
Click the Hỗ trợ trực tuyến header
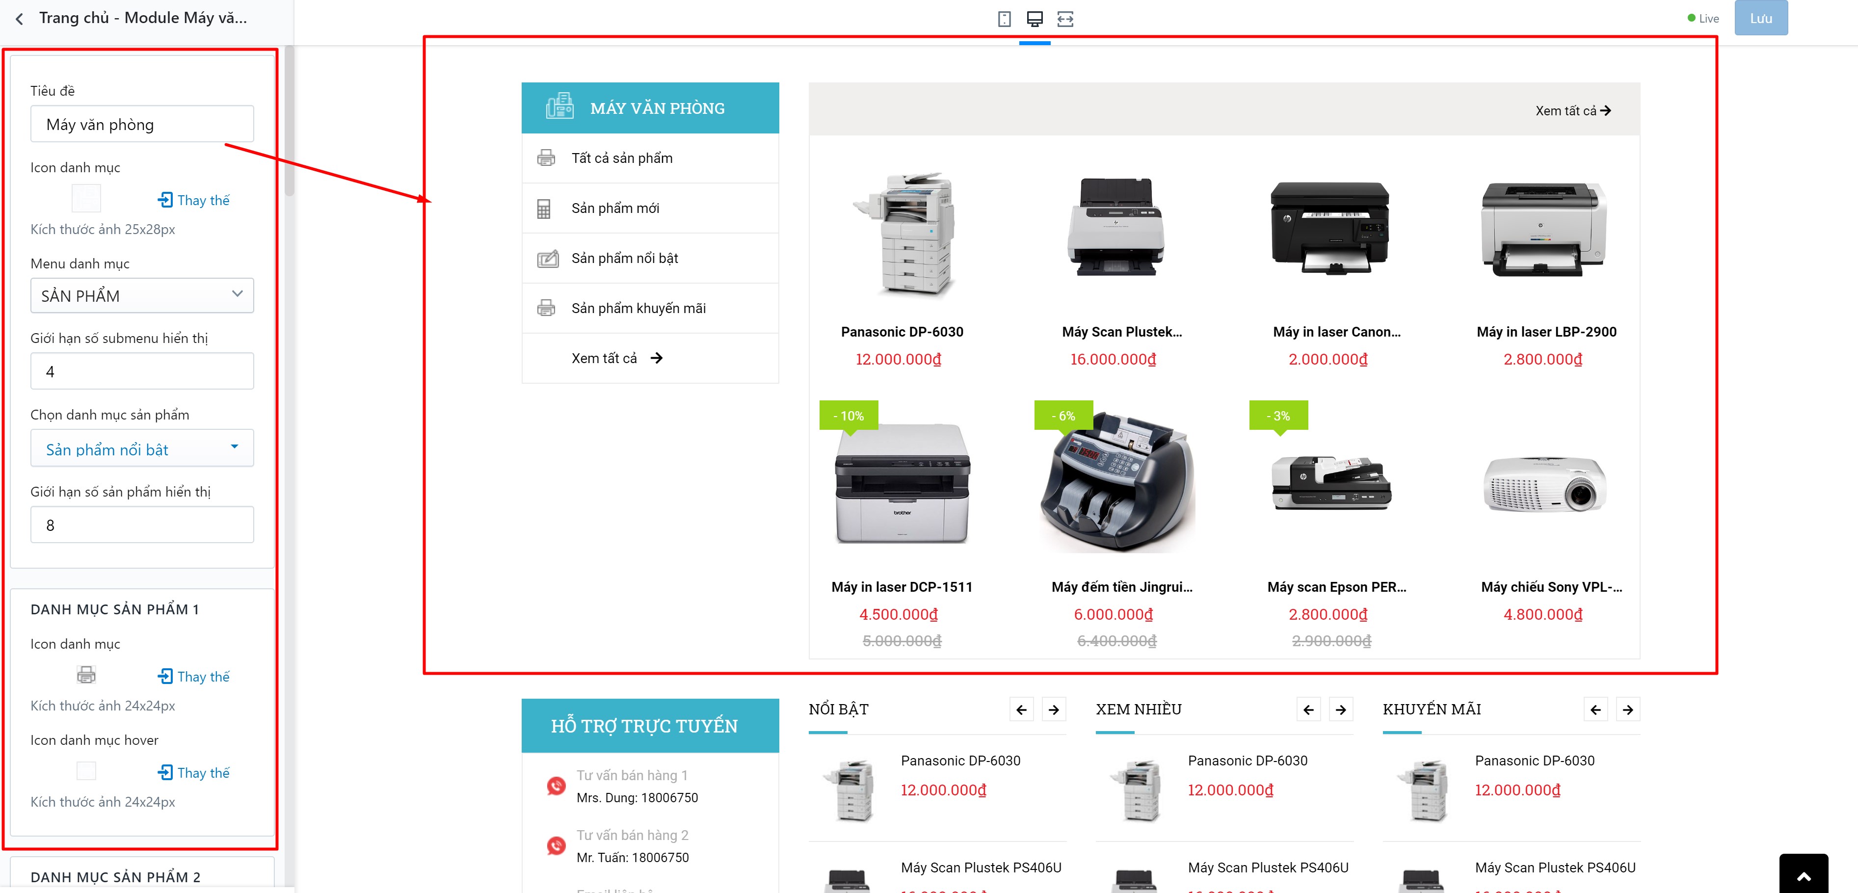point(650,726)
